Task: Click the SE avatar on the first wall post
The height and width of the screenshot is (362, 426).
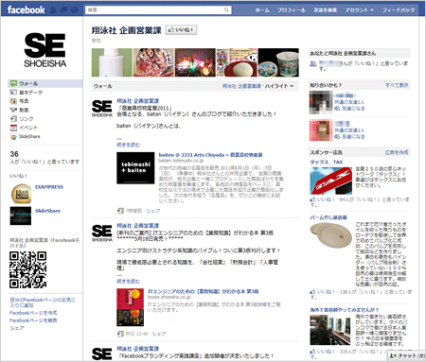Action: (101, 108)
